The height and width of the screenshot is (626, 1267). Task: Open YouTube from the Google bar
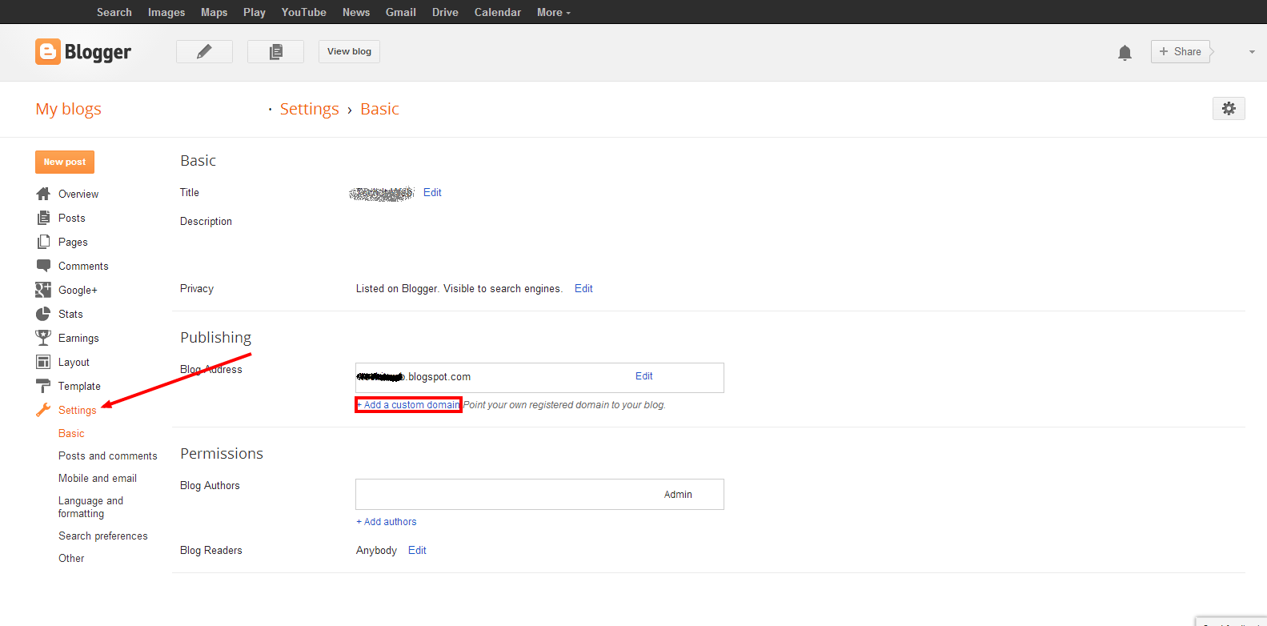pos(304,12)
